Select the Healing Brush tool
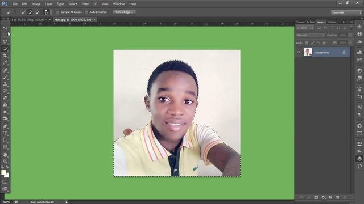The height and width of the screenshot is (204, 364). click(x=5, y=70)
